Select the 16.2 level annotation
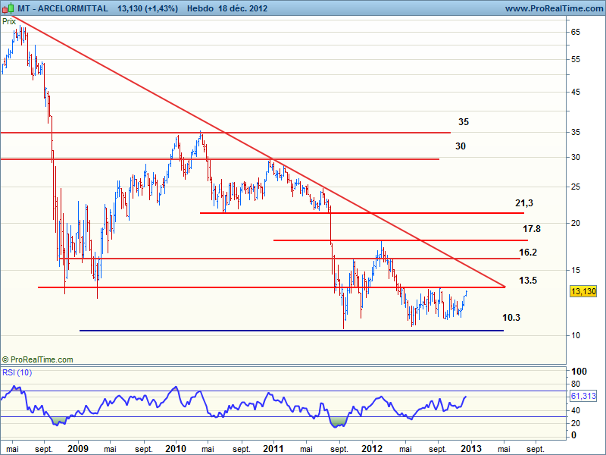This screenshot has width=606, height=455. pos(529,252)
